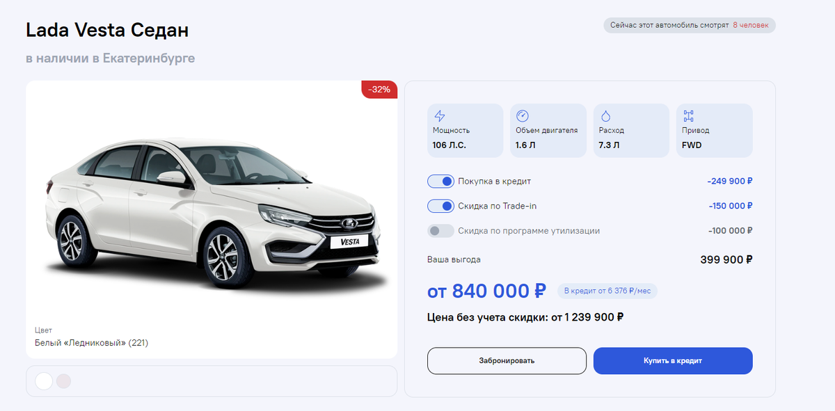Enable the Скидка по программе утилизации switch
The image size is (835, 411).
pos(440,231)
